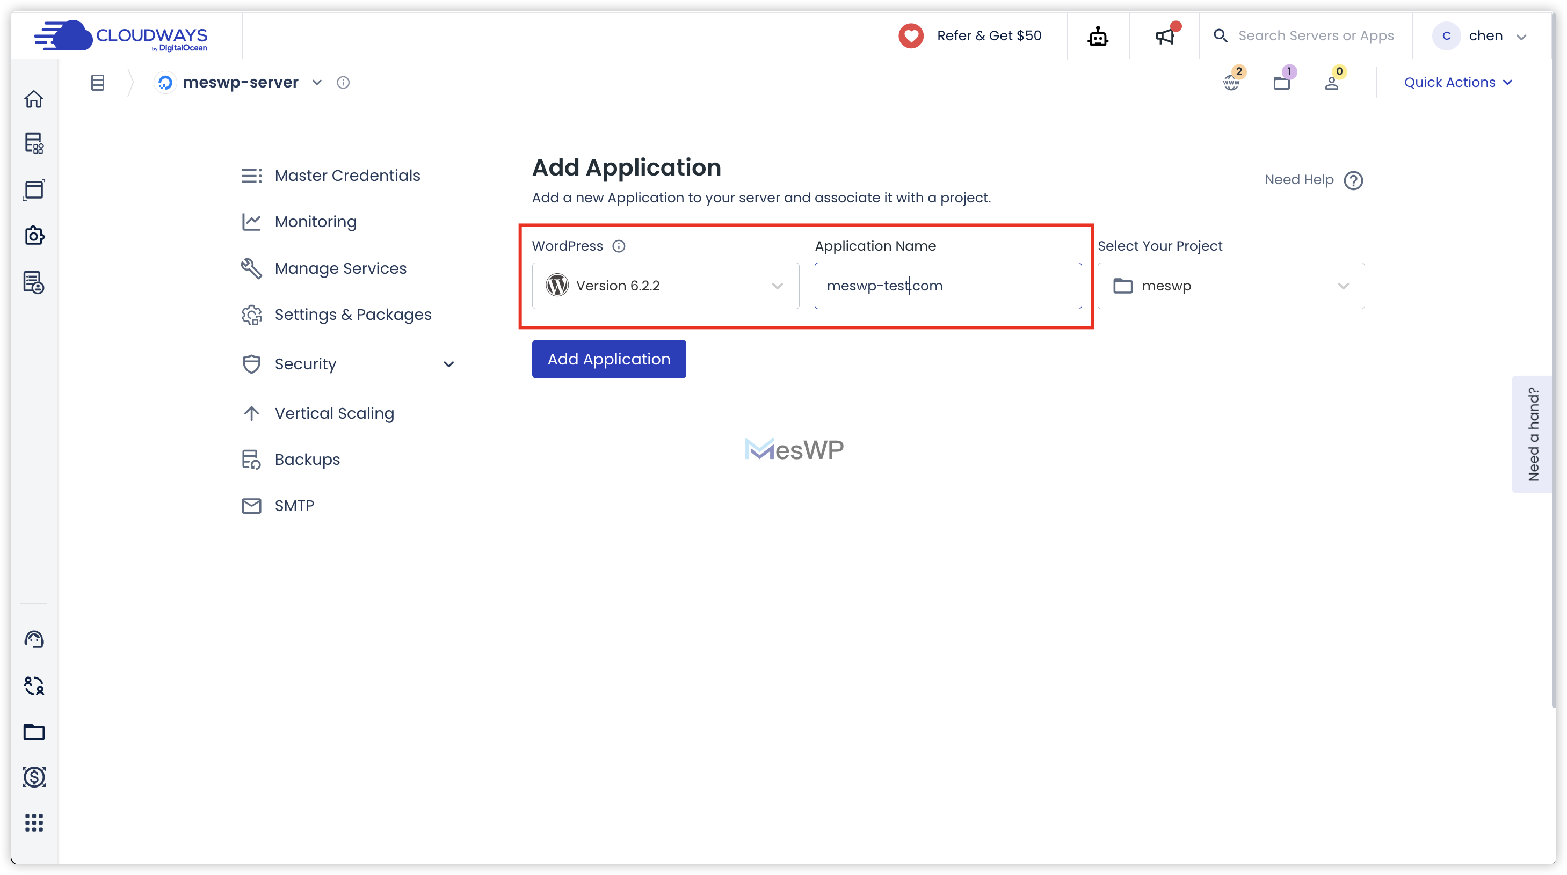The width and height of the screenshot is (1567, 875).
Task: Open the support headset icon in sidebar
Action: 34,639
